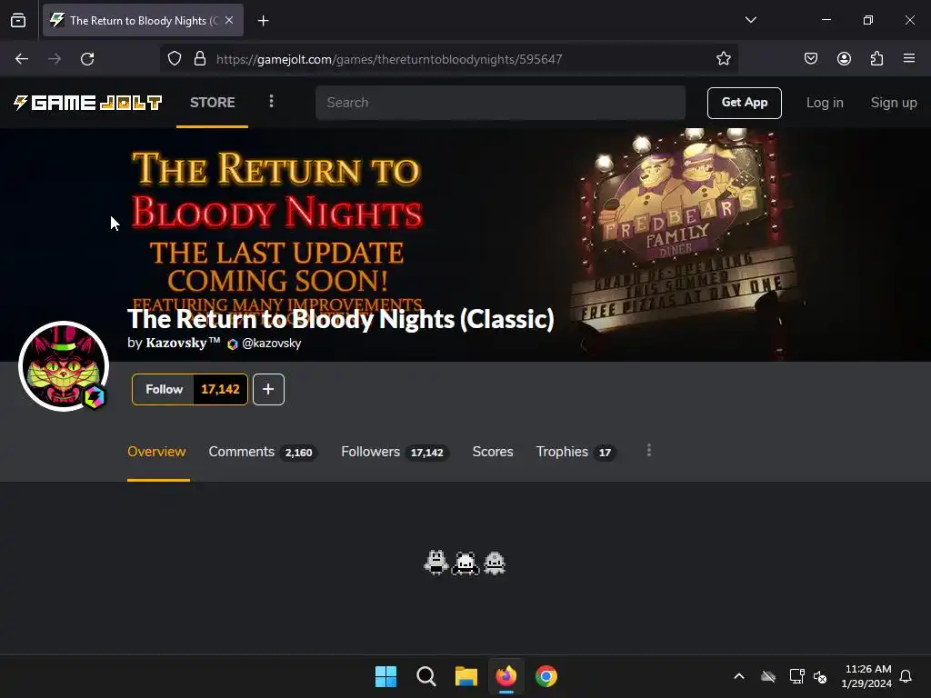Switch to Firefox in taskbar
The image size is (931, 698).
click(x=506, y=676)
